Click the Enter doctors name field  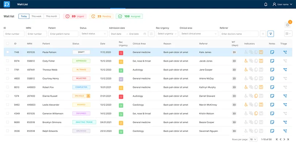(x=239, y=34)
